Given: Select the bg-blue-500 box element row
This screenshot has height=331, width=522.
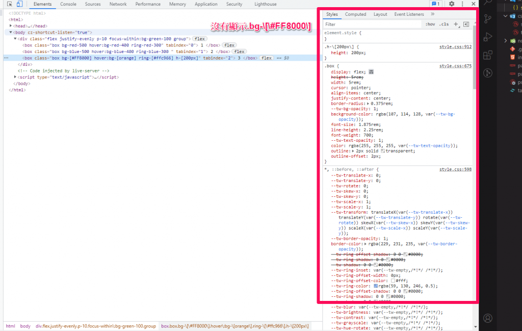Looking at the screenshot, I should point(126,52).
